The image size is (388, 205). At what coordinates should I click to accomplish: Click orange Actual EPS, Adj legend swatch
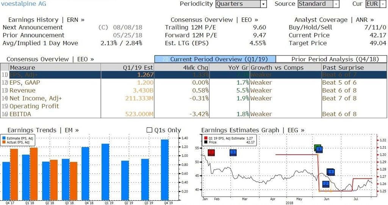pyautogui.click(x=4, y=142)
